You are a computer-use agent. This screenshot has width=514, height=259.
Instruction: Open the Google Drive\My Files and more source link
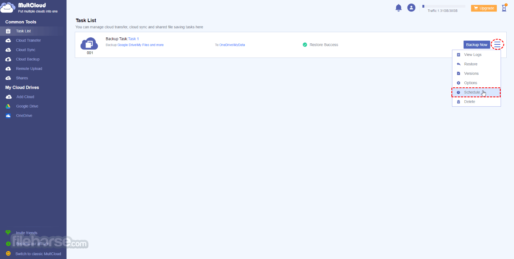click(x=140, y=45)
